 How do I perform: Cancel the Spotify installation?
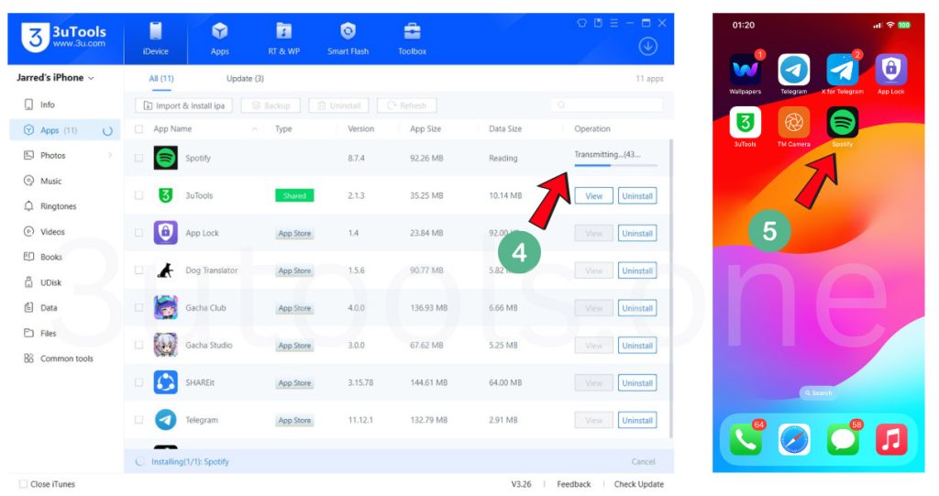[x=643, y=462]
